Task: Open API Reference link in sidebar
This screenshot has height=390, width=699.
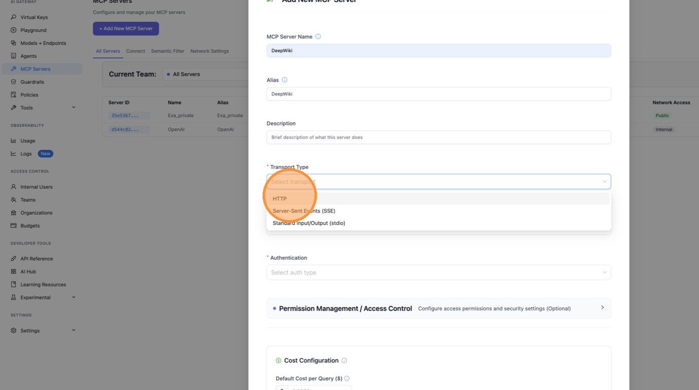Action: [37, 259]
